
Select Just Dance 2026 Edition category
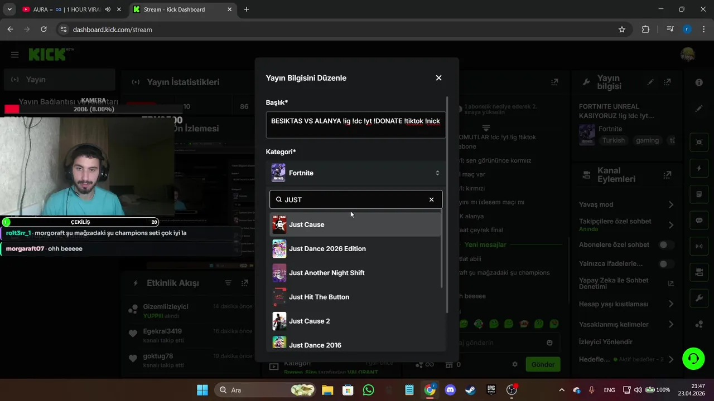pyautogui.click(x=355, y=248)
